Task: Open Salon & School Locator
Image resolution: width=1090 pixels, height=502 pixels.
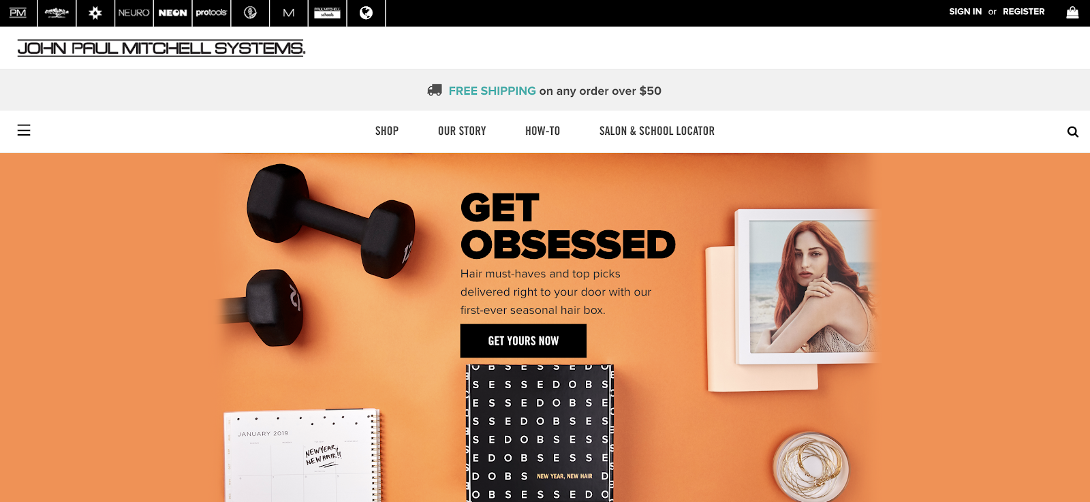Action: click(x=657, y=131)
